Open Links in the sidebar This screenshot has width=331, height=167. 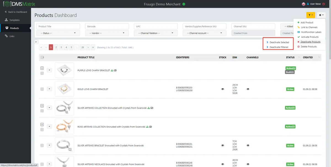point(11,36)
